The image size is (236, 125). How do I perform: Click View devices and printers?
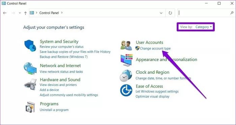coord(58,85)
